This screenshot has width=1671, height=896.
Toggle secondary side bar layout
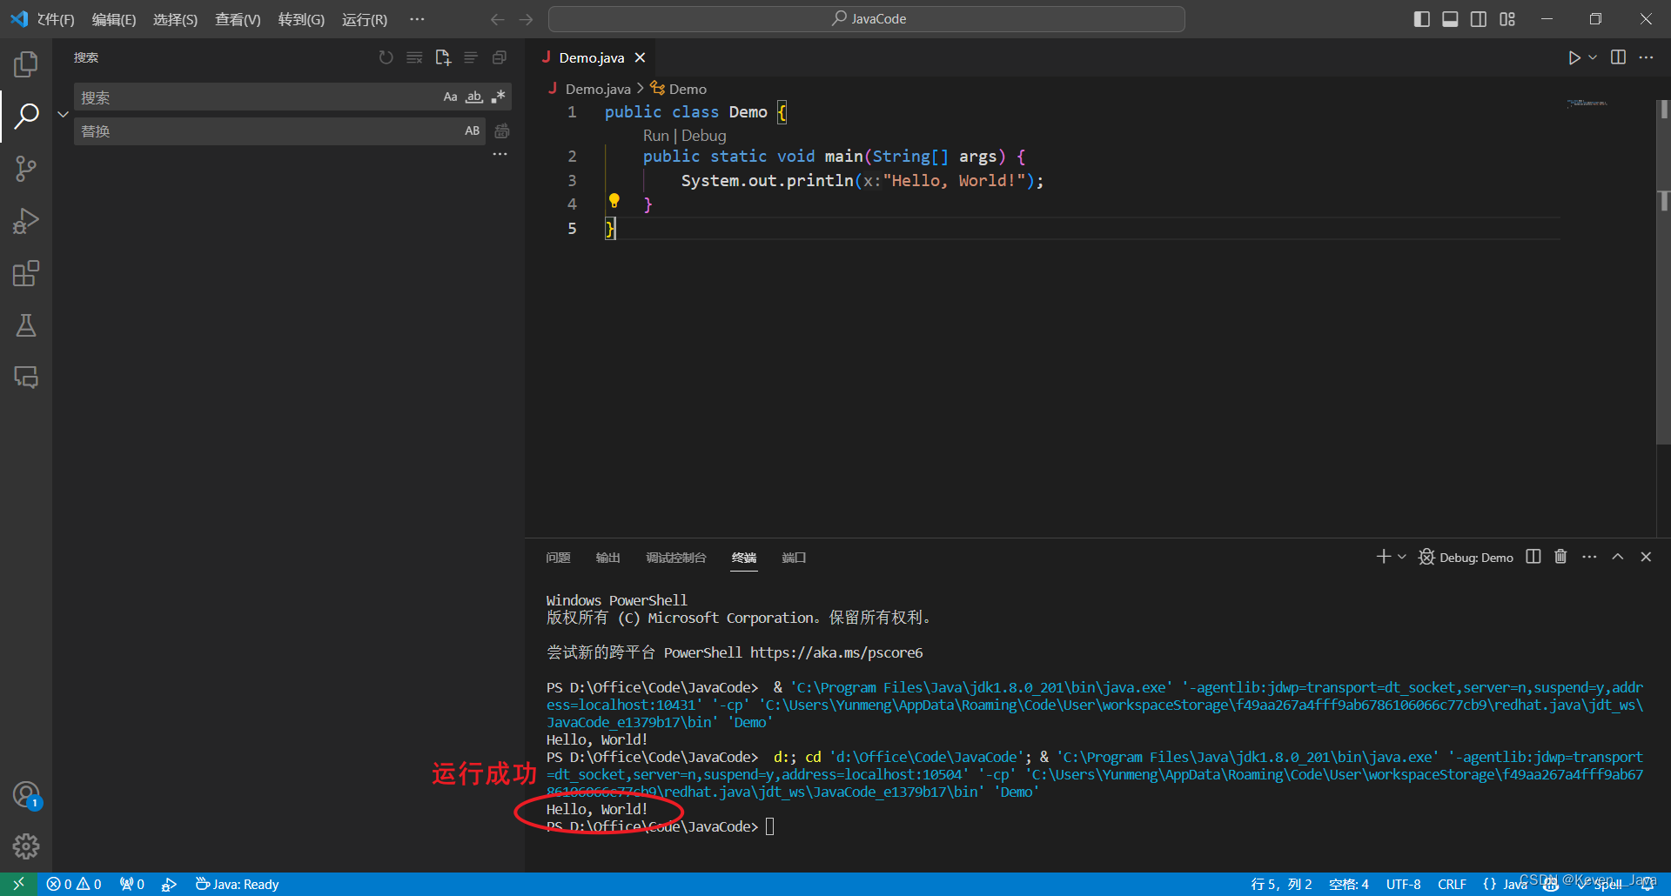coord(1479,19)
